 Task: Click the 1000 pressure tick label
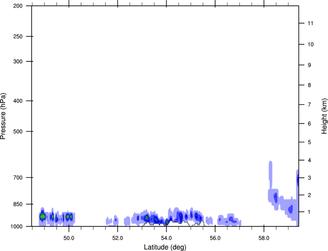click(16, 226)
